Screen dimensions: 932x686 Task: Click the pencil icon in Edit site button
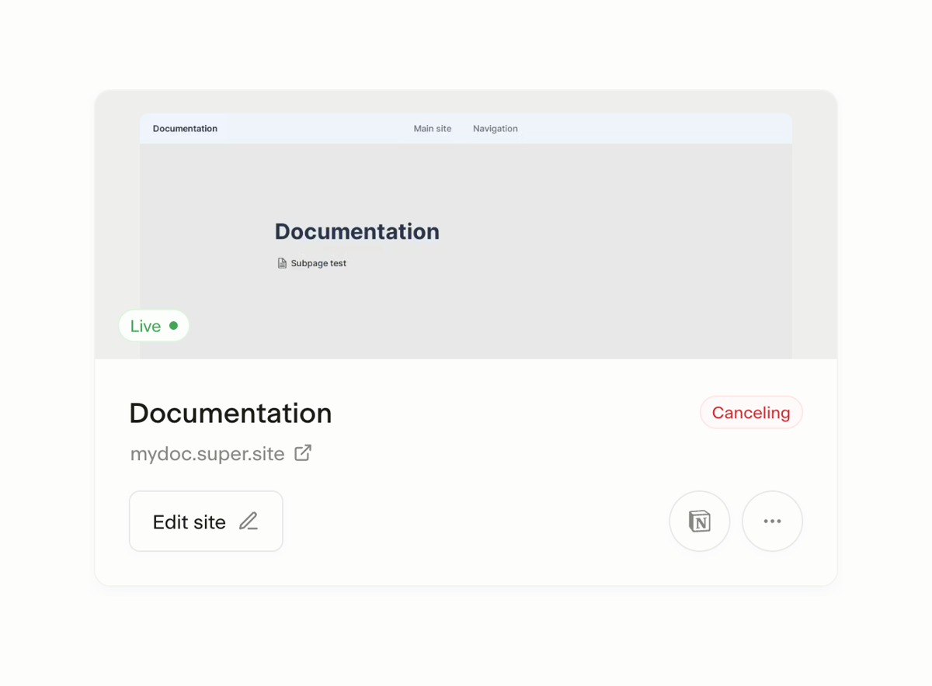tap(248, 521)
